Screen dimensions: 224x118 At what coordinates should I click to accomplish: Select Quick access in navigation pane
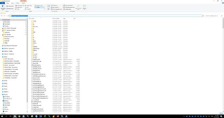click(7, 20)
